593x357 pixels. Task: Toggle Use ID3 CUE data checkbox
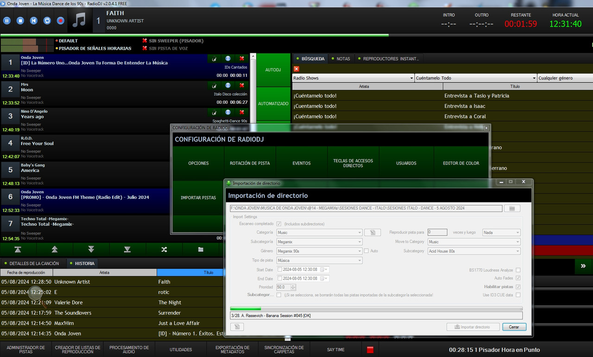pos(518,295)
